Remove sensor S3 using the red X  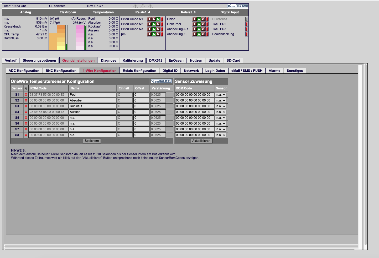pos(26,106)
